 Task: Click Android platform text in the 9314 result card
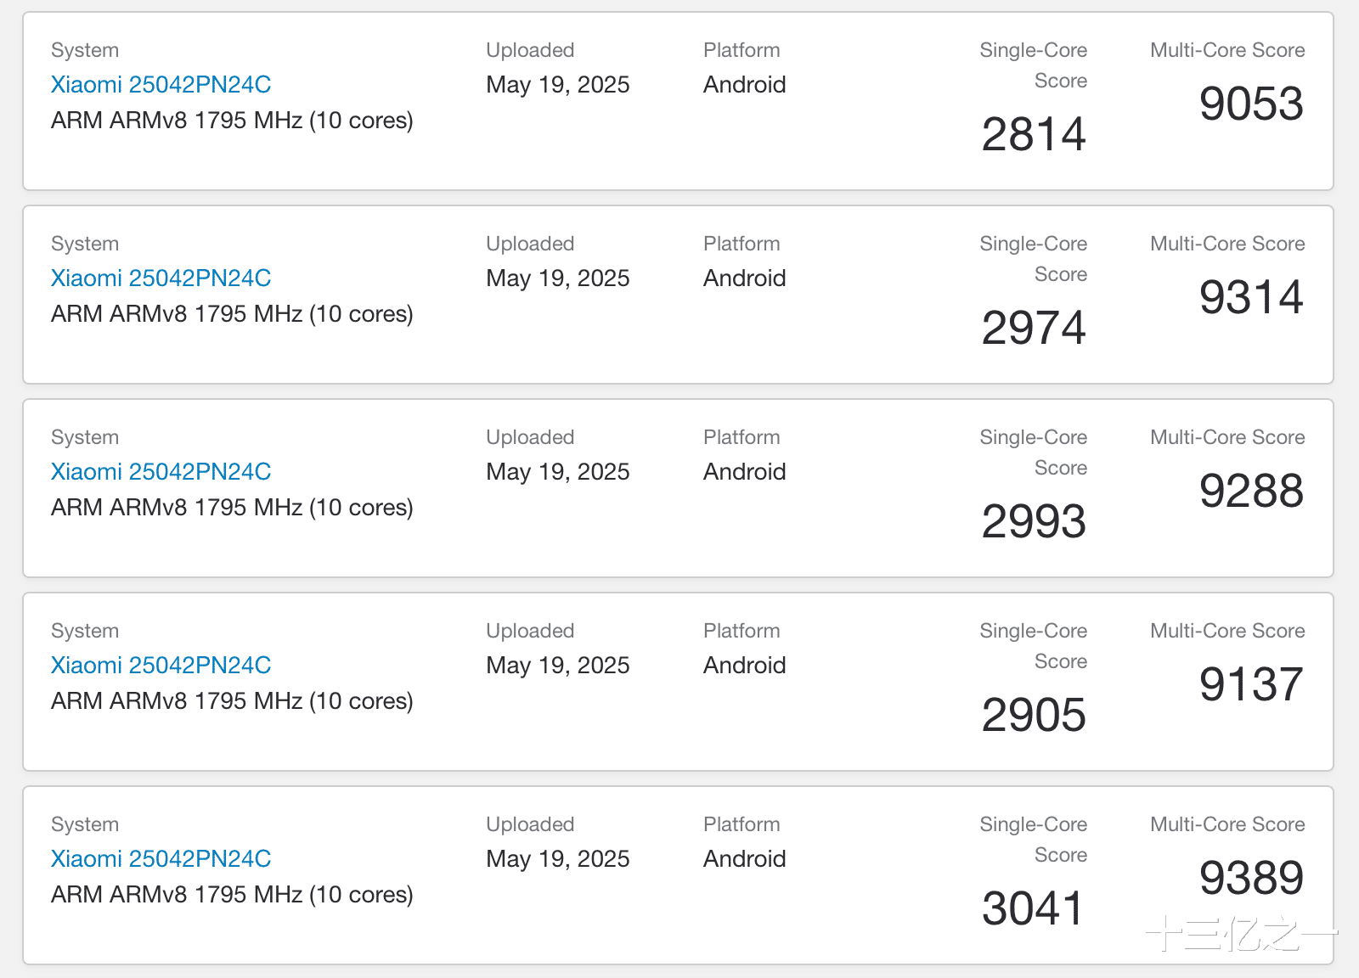[x=744, y=278]
